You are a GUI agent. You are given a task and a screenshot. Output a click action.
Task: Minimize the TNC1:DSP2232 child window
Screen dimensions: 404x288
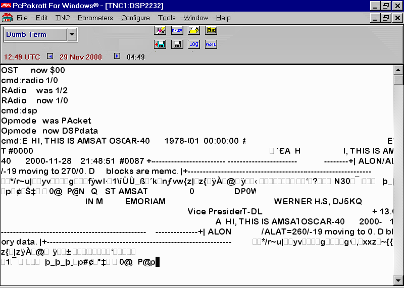point(375,18)
